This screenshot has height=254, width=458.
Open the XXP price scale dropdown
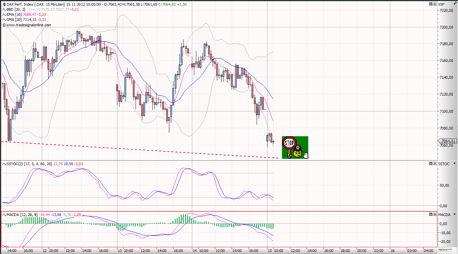point(455,4)
